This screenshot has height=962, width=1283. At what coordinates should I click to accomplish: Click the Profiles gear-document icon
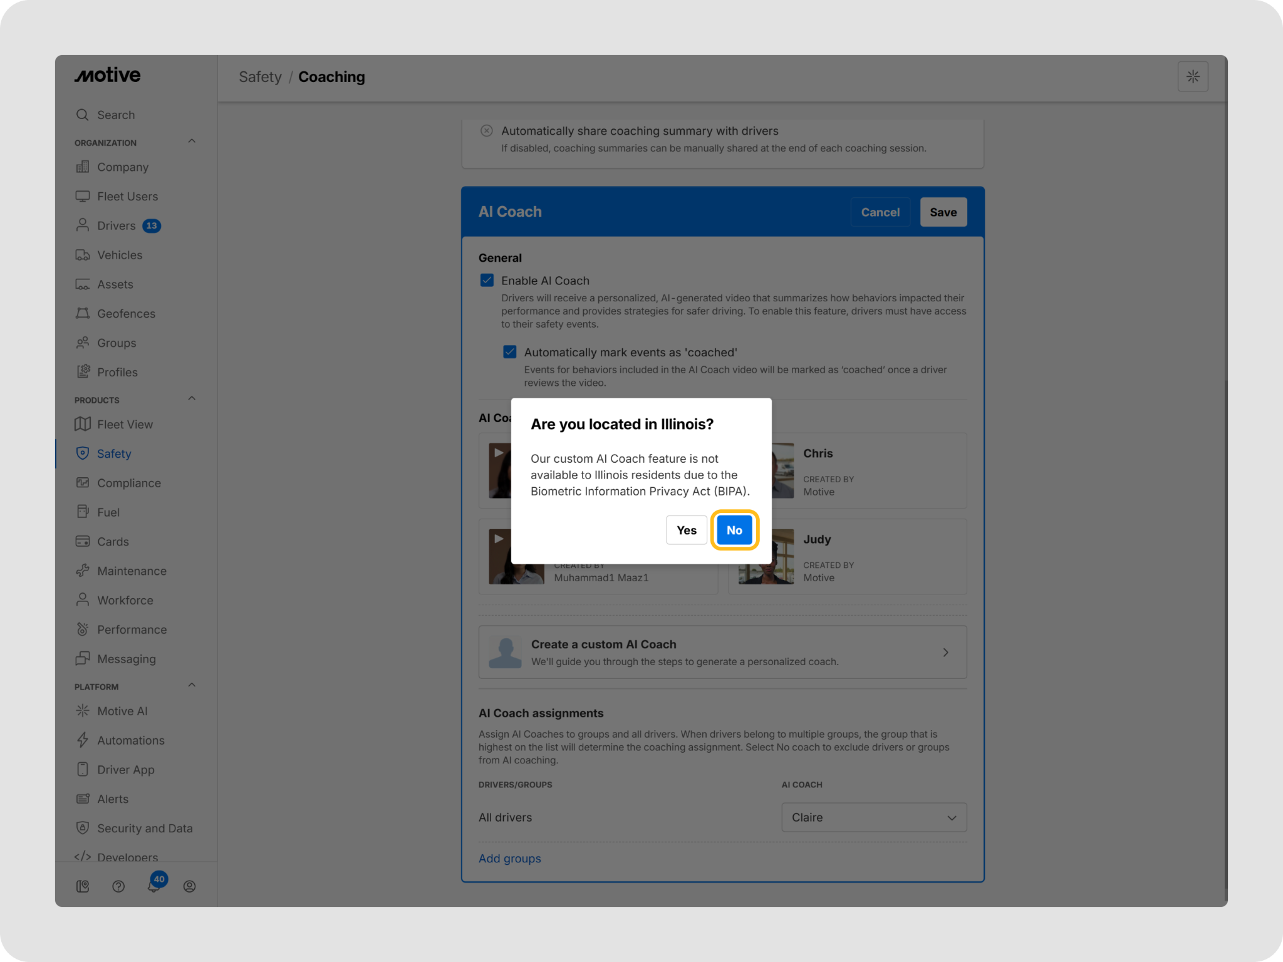82,372
